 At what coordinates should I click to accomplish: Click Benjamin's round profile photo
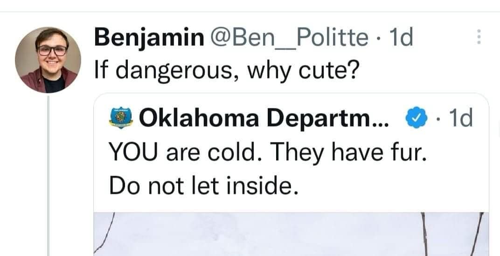pos(48,59)
